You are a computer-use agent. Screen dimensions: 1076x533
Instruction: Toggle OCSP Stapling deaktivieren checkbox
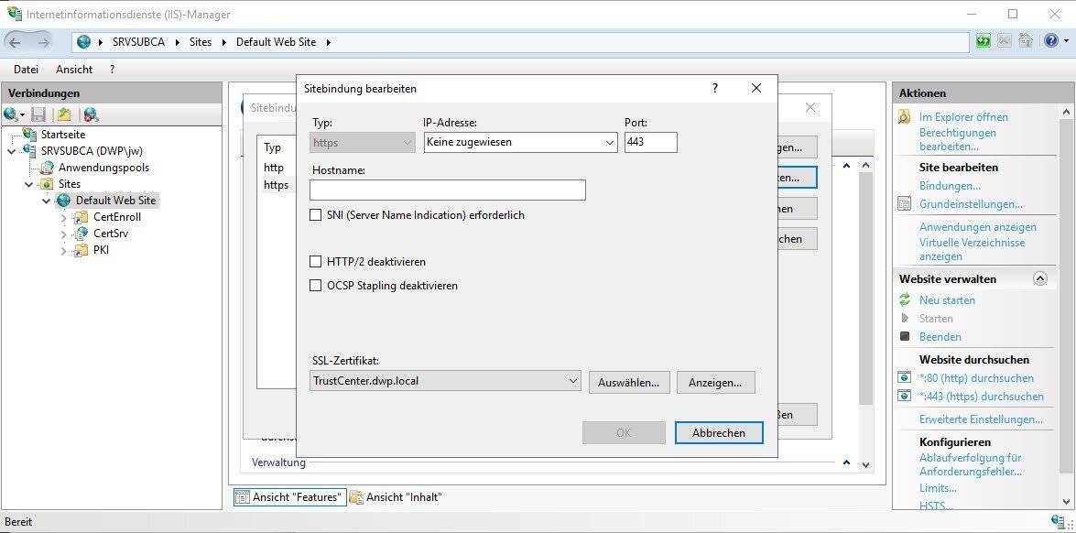tap(316, 286)
